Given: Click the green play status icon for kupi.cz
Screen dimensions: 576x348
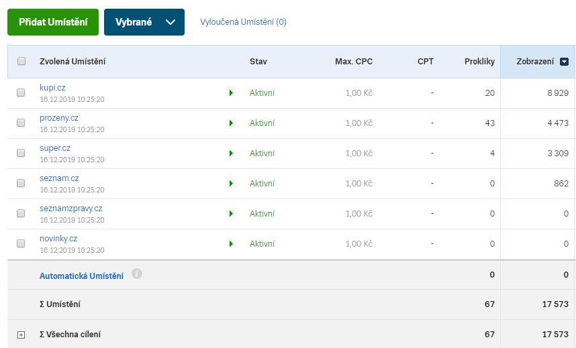Looking at the screenshot, I should pos(231,93).
